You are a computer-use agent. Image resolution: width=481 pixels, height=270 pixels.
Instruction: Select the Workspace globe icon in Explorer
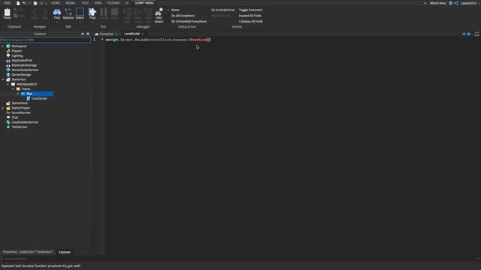[8, 46]
